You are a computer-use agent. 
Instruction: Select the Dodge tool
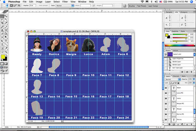[6, 37]
